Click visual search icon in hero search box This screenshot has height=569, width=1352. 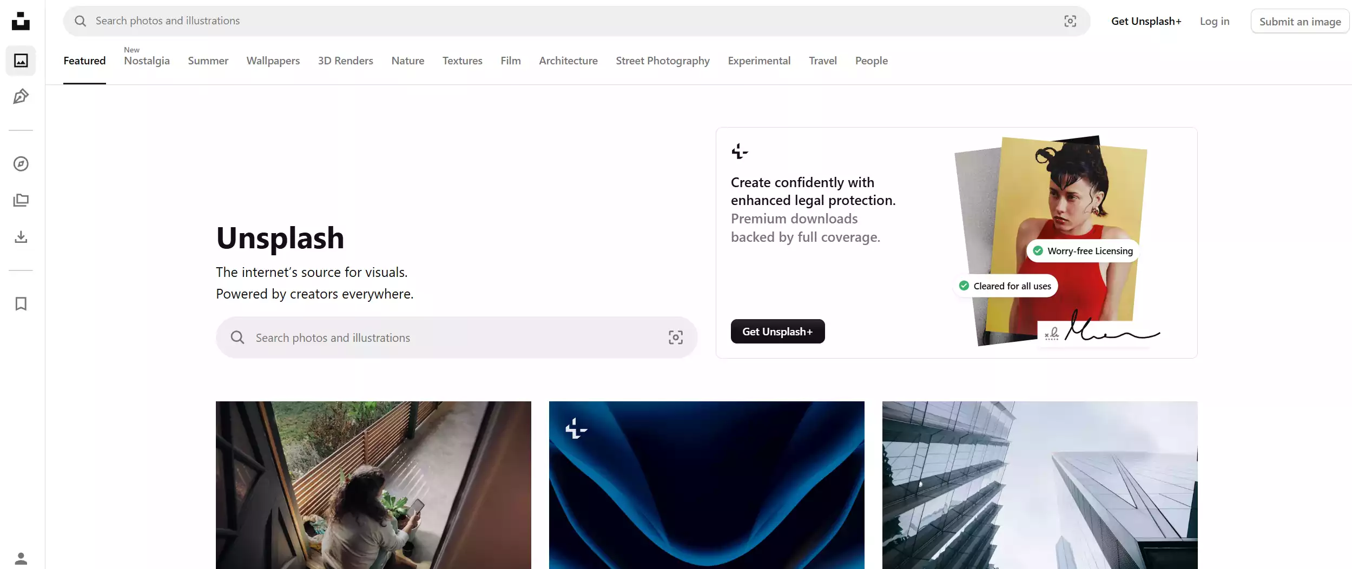[x=676, y=338]
